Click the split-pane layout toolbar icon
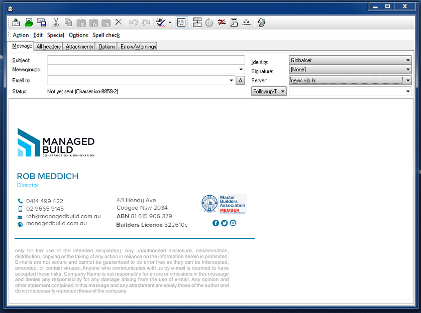Screen dimensions: 421x313 click(x=197, y=23)
